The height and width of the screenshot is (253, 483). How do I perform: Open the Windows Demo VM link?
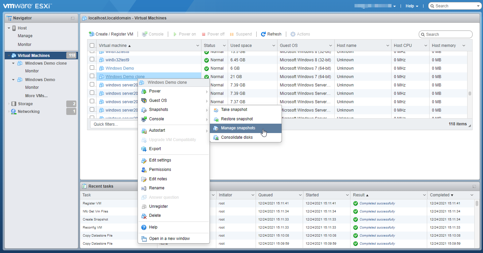coord(119,68)
